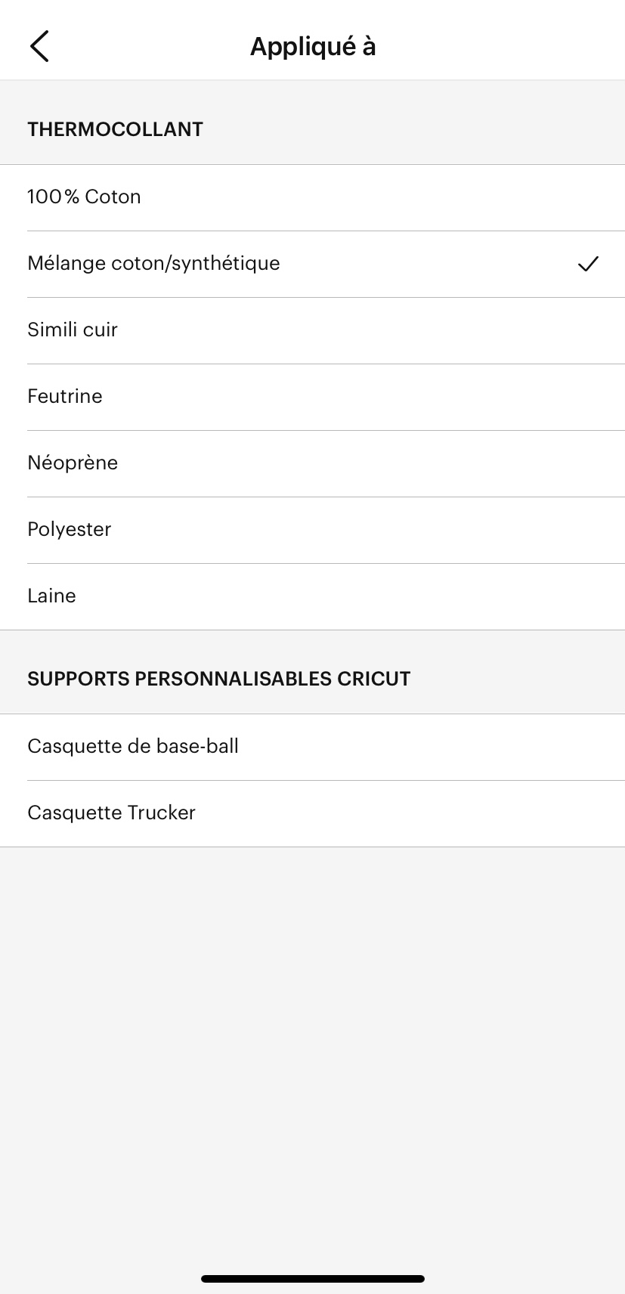Choose Polyester in Thermocollant list
This screenshot has width=625, height=1294.
point(70,530)
